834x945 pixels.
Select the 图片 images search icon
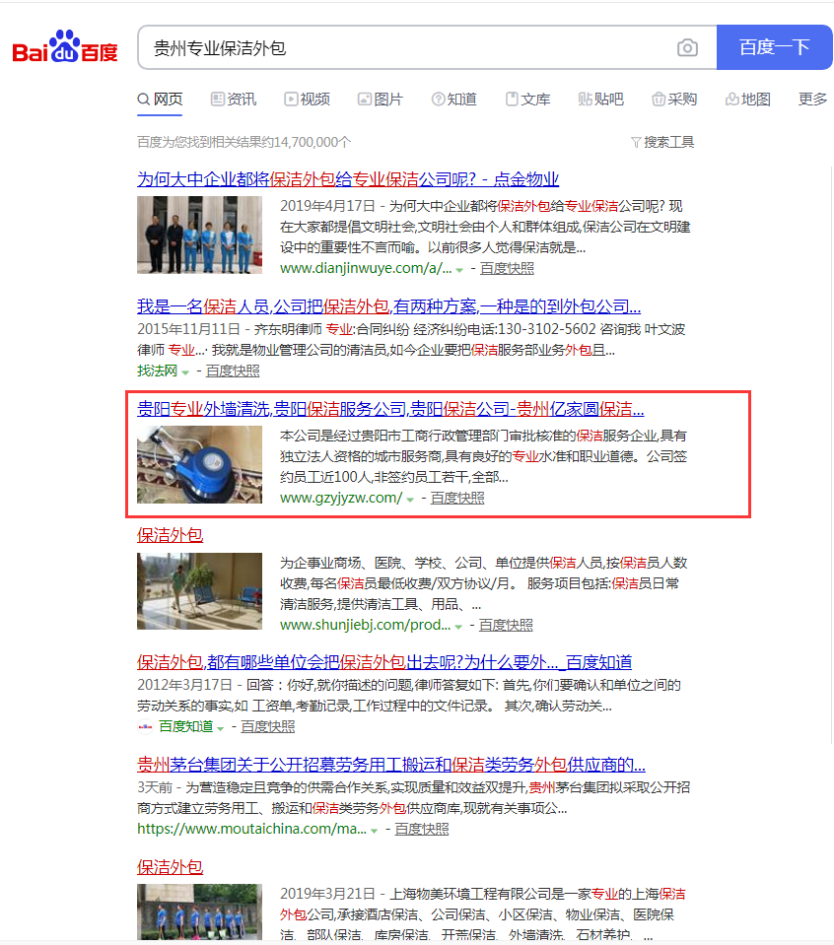363,99
